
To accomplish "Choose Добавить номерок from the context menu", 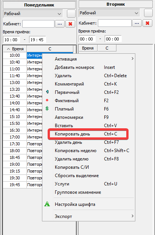I will tap(89, 67).
